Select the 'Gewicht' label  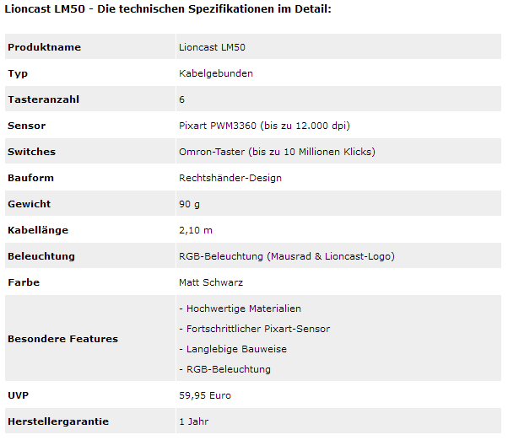click(x=30, y=204)
